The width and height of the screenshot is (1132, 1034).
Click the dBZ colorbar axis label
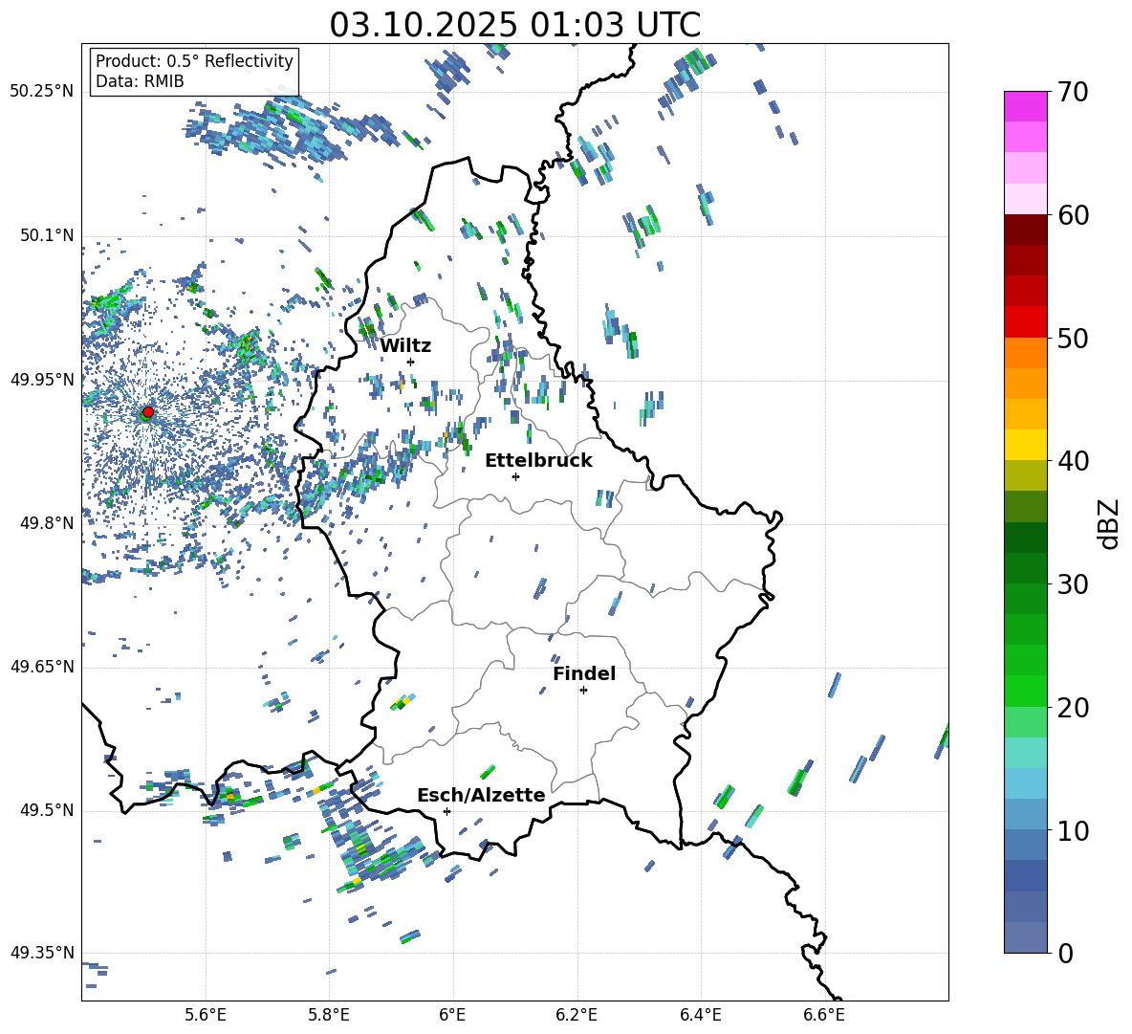tap(1109, 523)
